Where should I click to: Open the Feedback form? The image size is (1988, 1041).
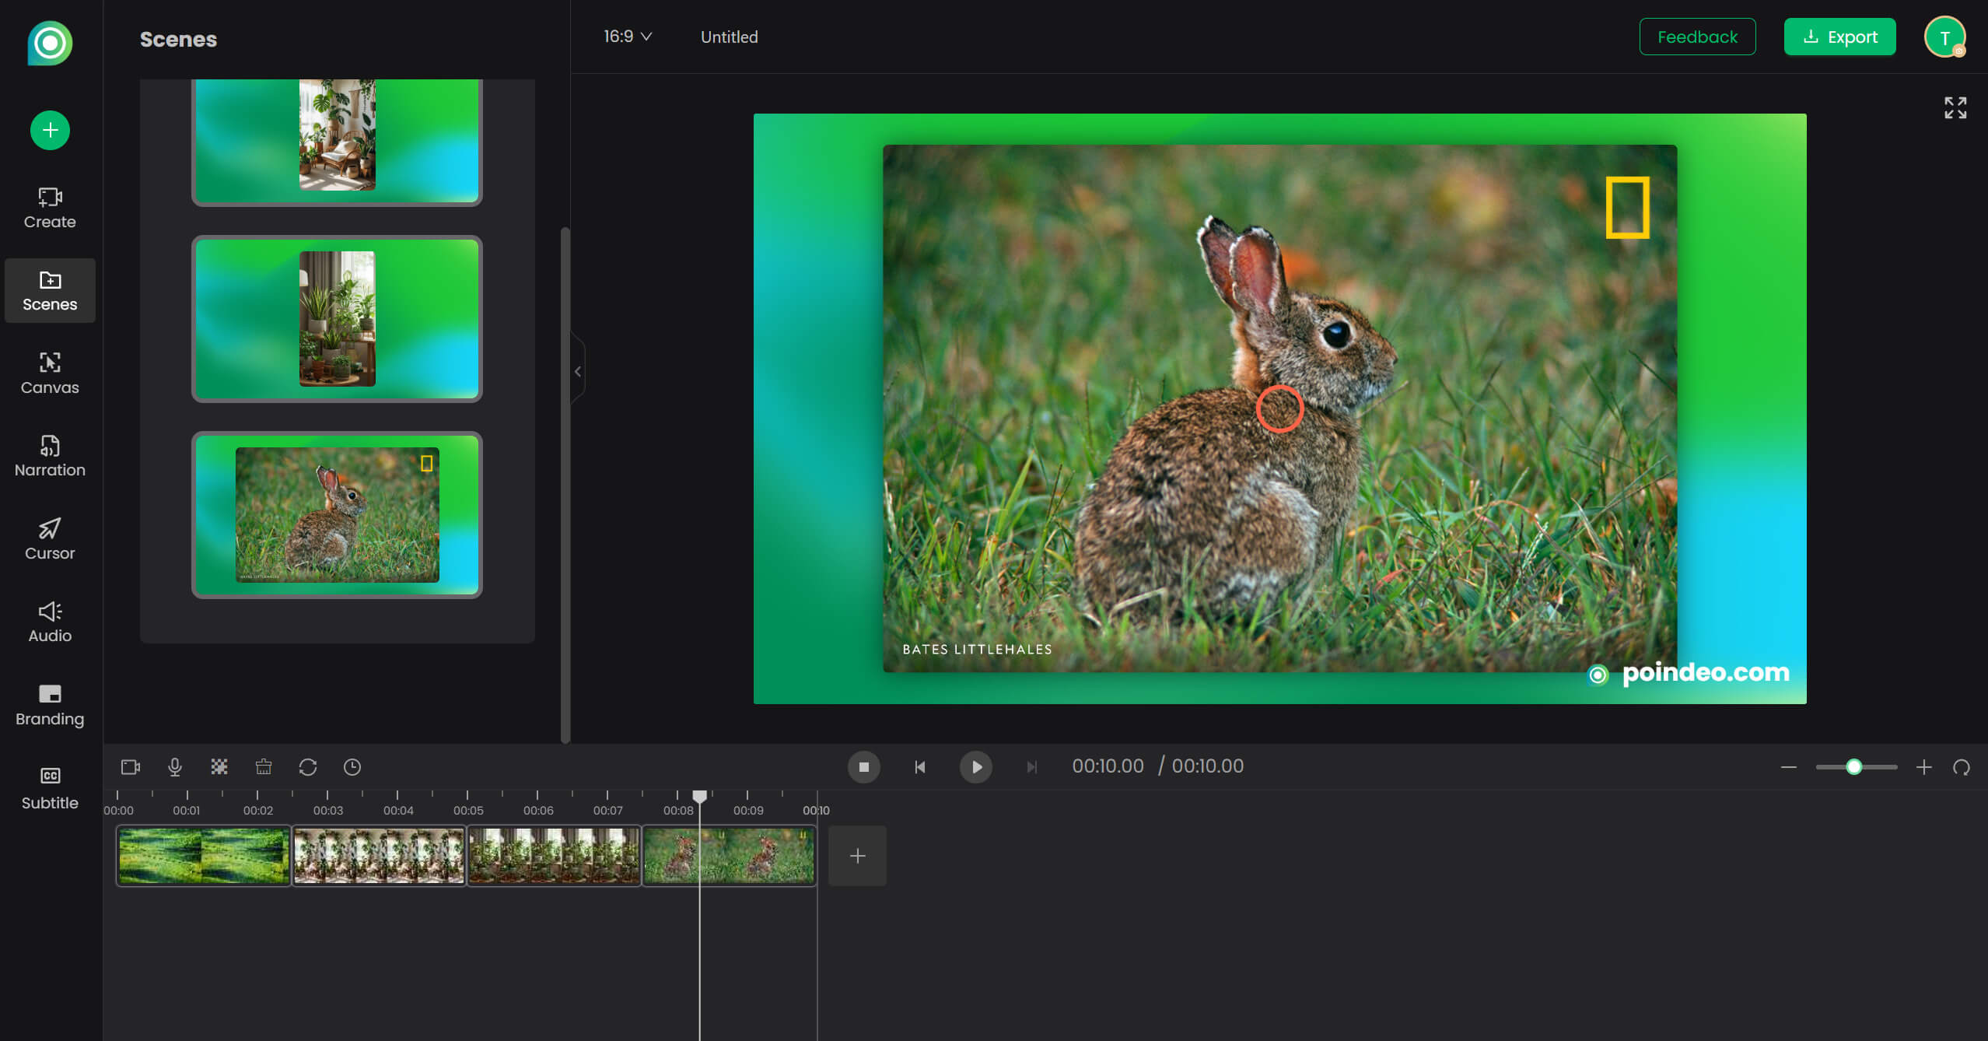(1697, 37)
